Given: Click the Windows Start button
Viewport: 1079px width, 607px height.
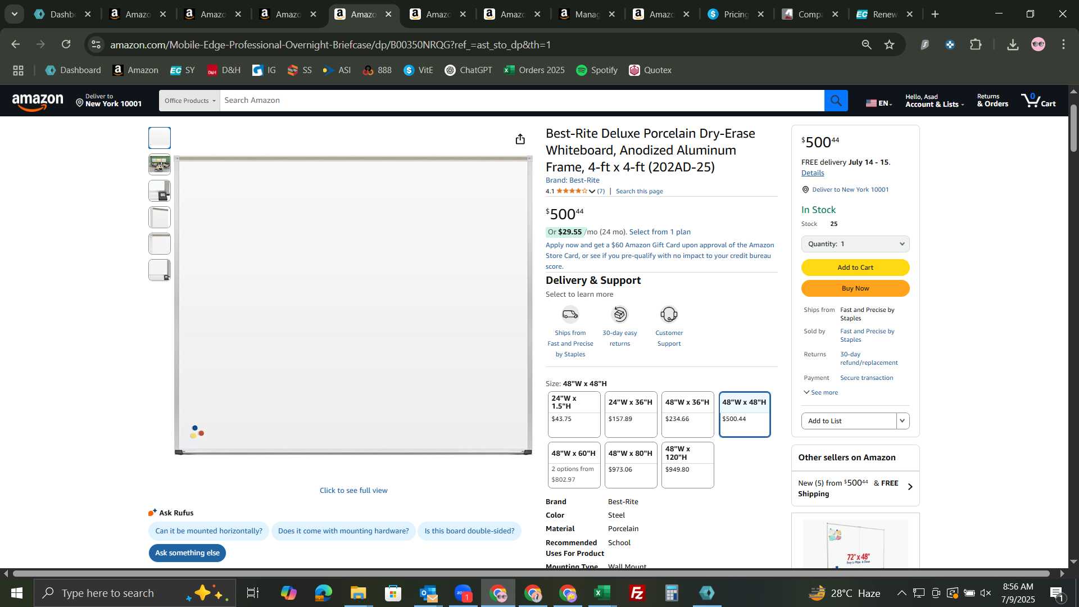Looking at the screenshot, I should [16, 593].
